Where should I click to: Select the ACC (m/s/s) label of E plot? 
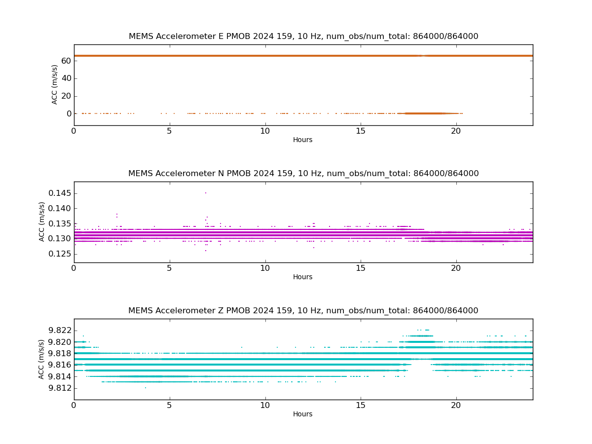[x=55, y=84]
